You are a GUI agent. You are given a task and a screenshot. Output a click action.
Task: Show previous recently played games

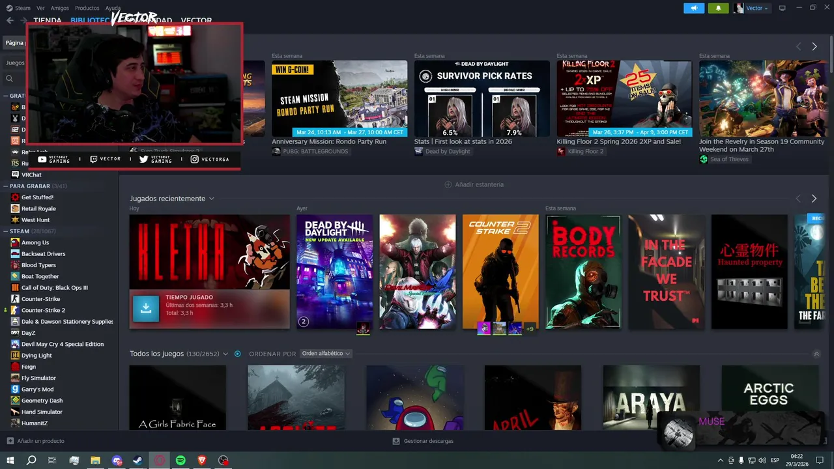click(798, 198)
